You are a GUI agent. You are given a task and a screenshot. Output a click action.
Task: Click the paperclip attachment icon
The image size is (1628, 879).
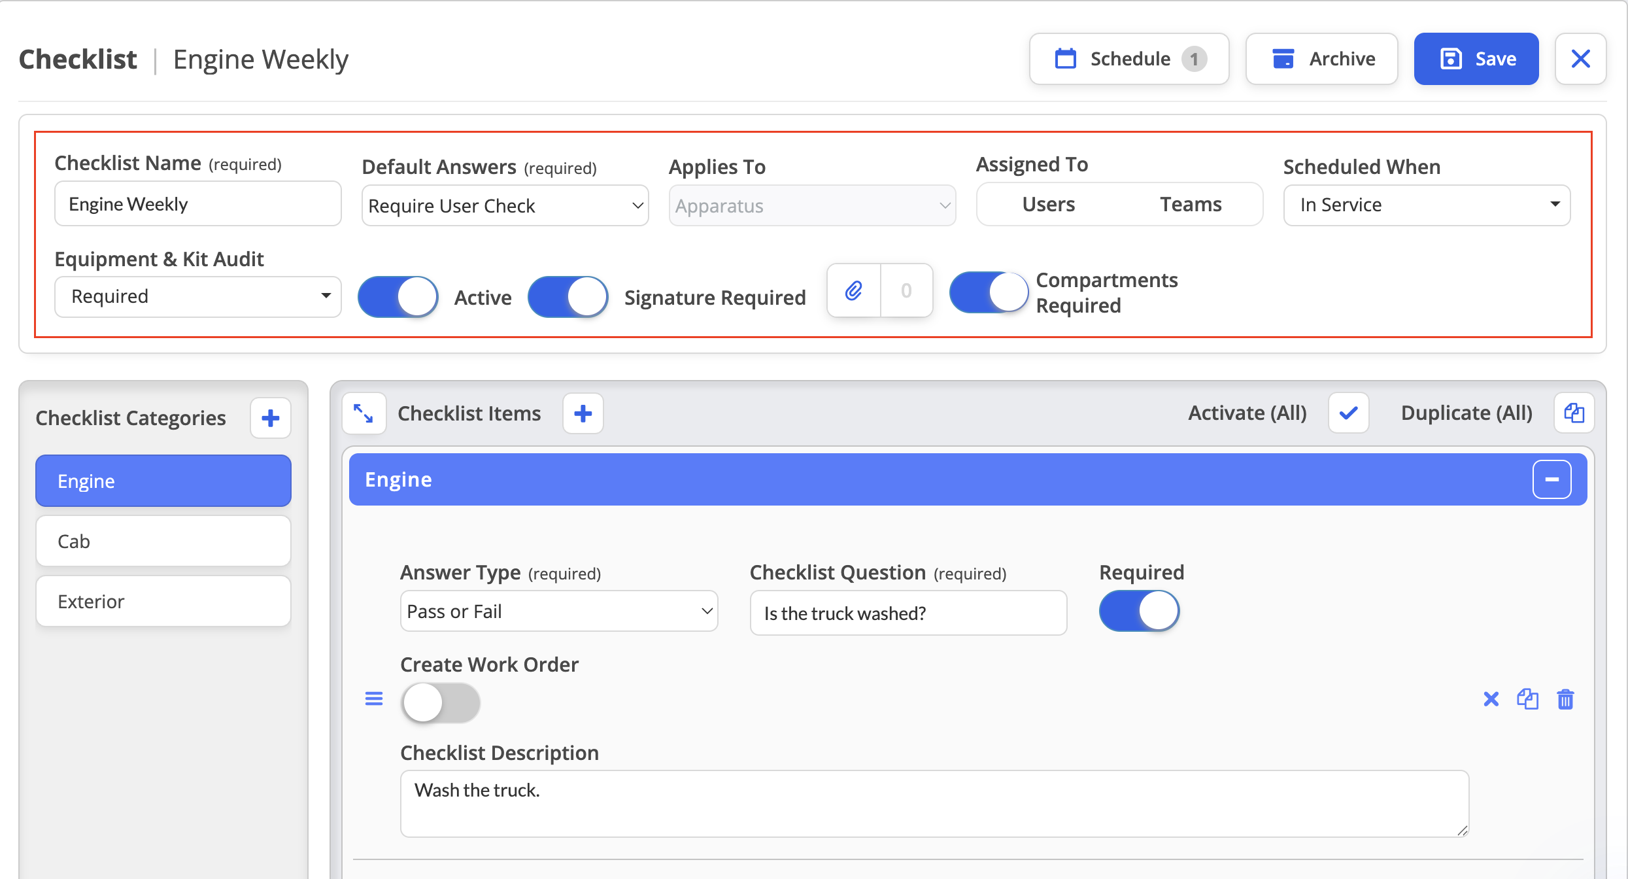(x=854, y=290)
